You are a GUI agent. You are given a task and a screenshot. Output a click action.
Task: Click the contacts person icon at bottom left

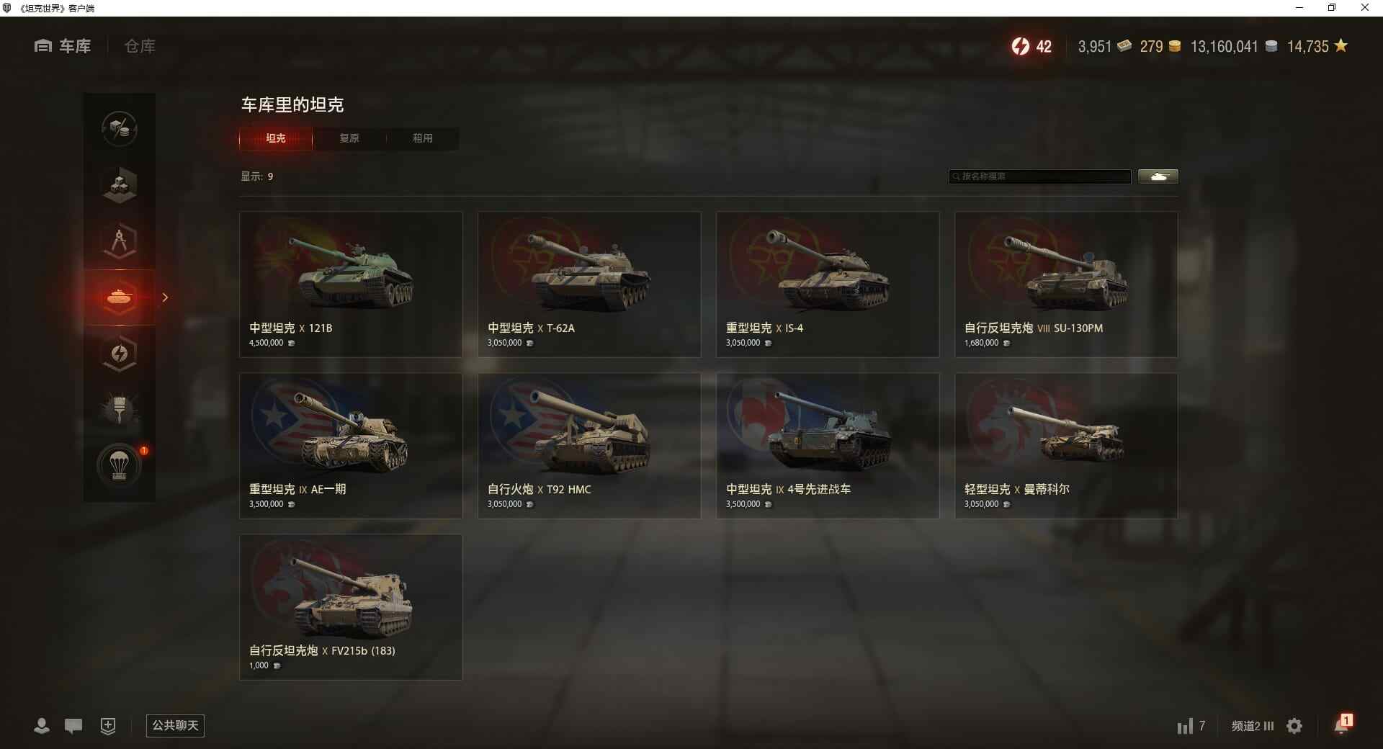(42, 725)
